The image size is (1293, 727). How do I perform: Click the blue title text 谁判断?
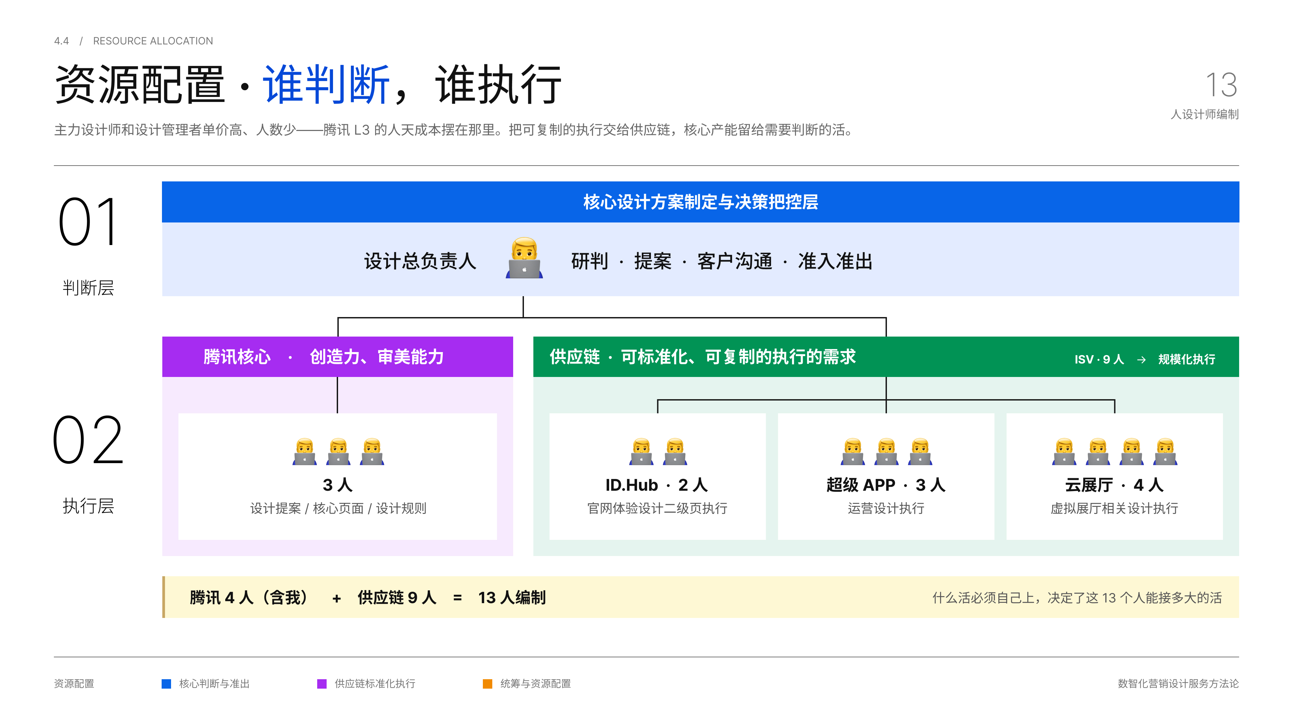click(x=326, y=84)
